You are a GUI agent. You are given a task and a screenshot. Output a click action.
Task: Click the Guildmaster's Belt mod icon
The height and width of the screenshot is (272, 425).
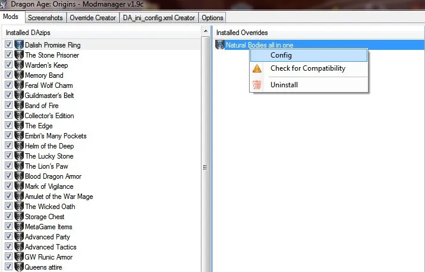click(x=19, y=95)
